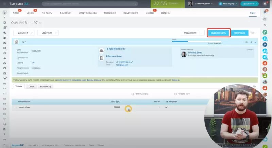This screenshot has width=272, height=148.
Task: Click the top search input field
Action: pyautogui.click(x=90, y=4)
